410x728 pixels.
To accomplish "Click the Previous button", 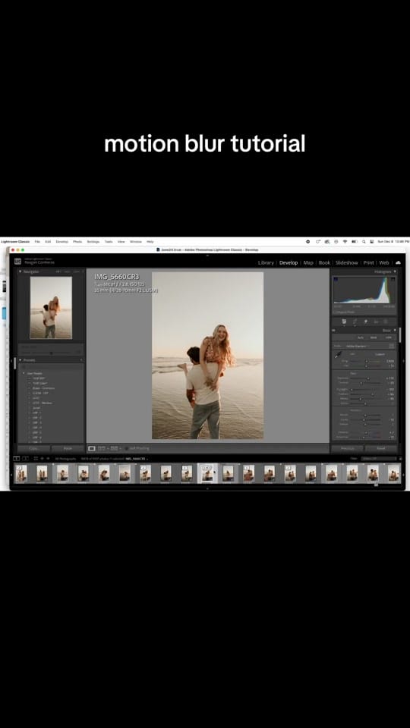I will coord(347,448).
